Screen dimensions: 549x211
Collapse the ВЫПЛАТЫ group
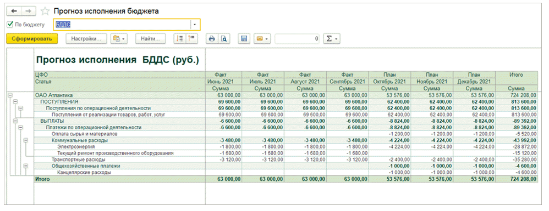coord(15,121)
